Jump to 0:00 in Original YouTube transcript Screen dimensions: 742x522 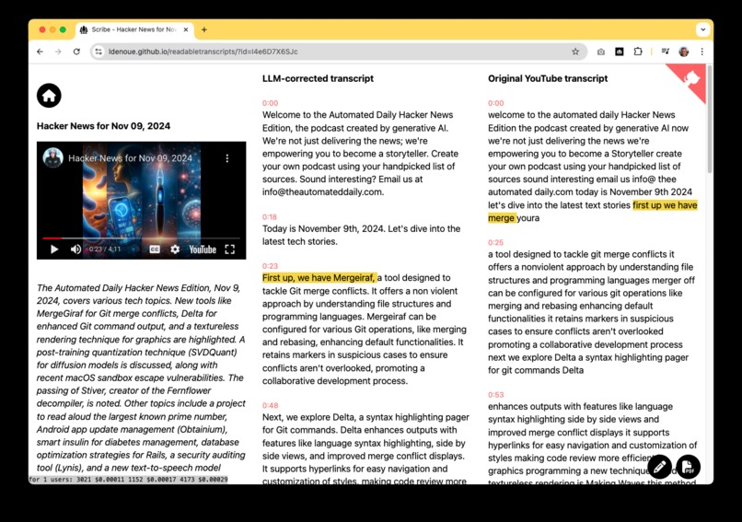click(496, 103)
